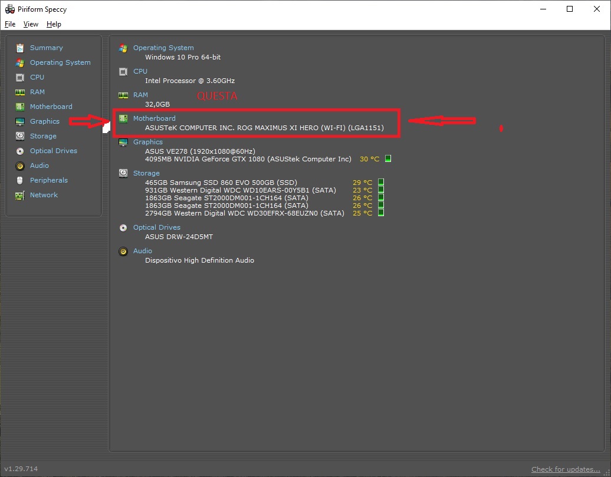Click the Piriform Speccy title bar app icon
Image resolution: width=611 pixels, height=477 pixels.
coord(10,9)
